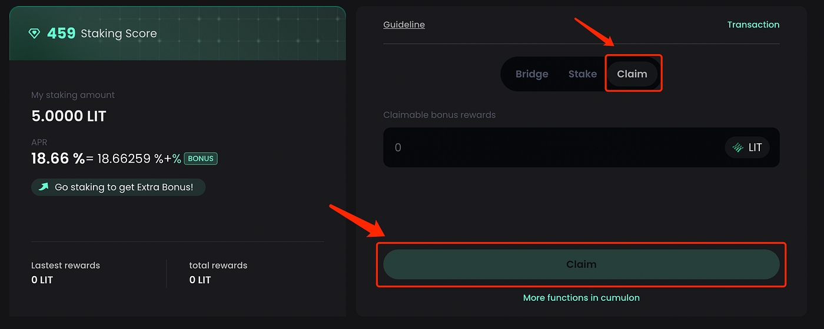Open the Transaction link
This screenshot has height=329, width=824.
click(753, 25)
